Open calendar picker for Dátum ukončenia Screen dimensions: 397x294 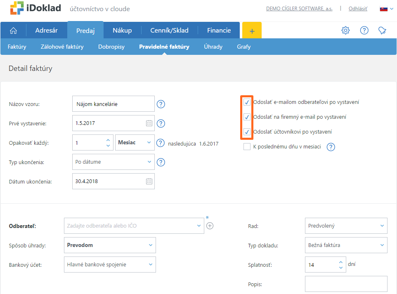pos(149,181)
